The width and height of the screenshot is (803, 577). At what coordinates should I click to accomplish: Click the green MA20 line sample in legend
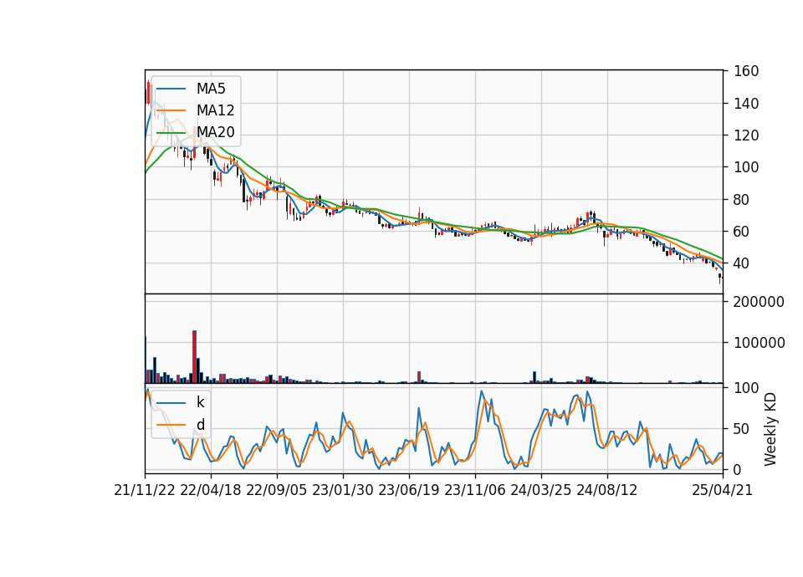pyautogui.click(x=171, y=133)
